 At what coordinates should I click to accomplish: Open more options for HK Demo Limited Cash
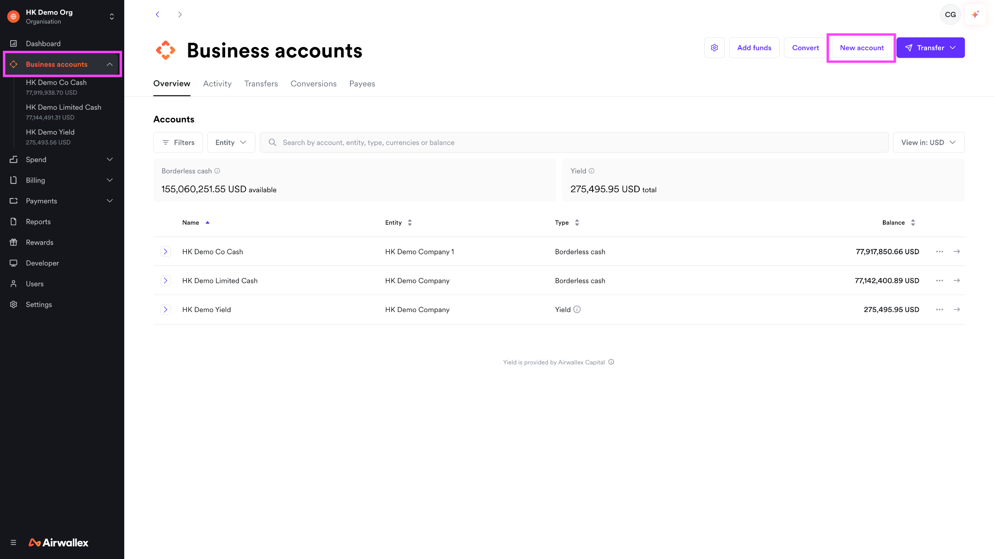coord(940,280)
